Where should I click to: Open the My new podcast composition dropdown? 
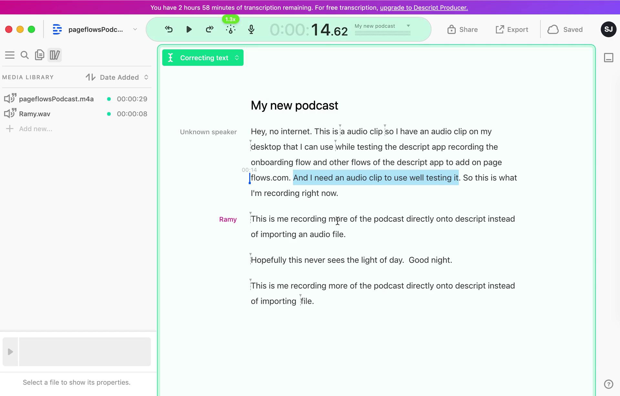pyautogui.click(x=382, y=26)
